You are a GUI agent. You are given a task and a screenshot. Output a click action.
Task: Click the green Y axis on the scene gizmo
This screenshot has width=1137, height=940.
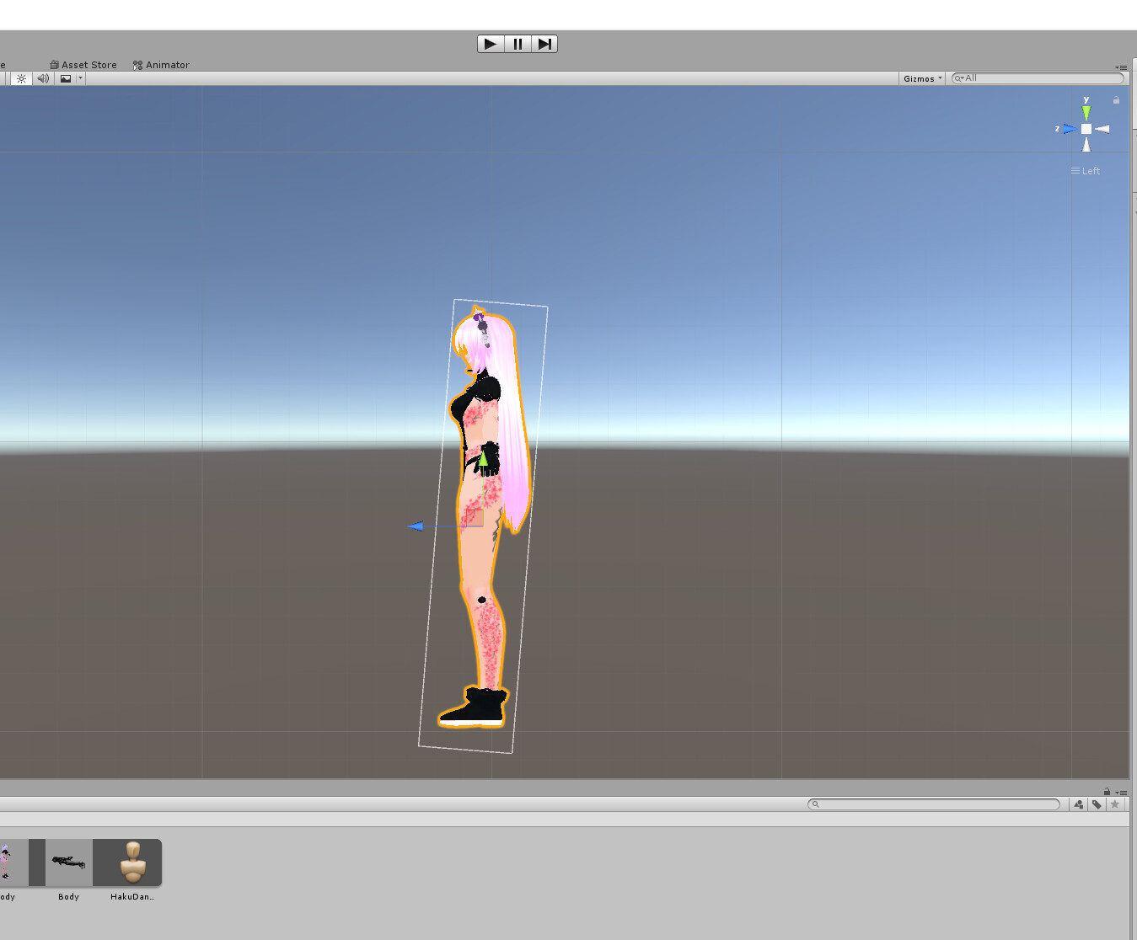(1086, 110)
